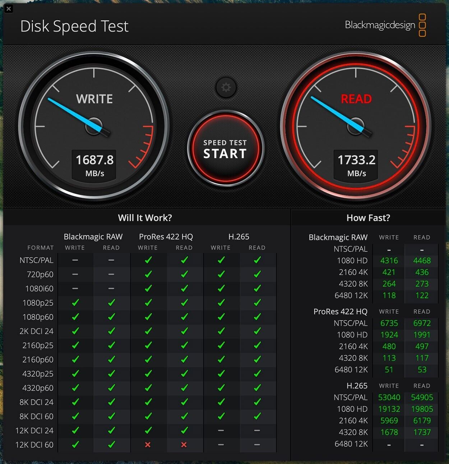Viewport: 449px width, 464px height.
Task: Click Blackmagic RAW 2160 4K write value 421
Action: [x=389, y=272]
